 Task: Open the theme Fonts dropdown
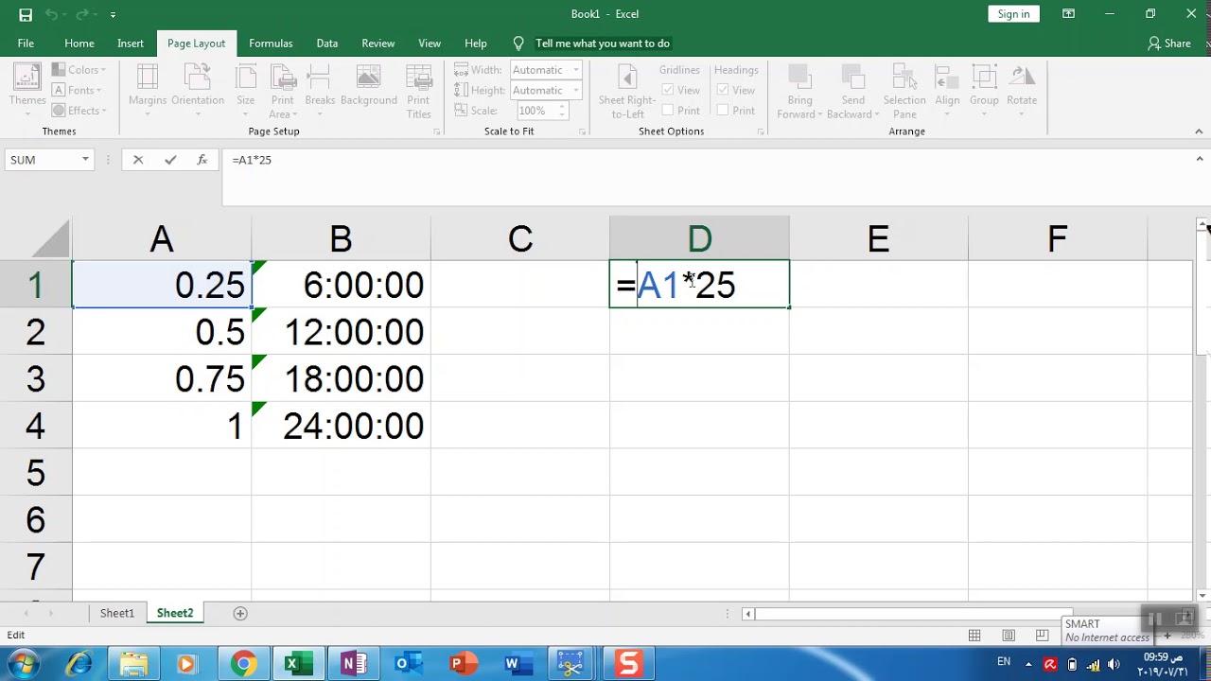pyautogui.click(x=78, y=91)
